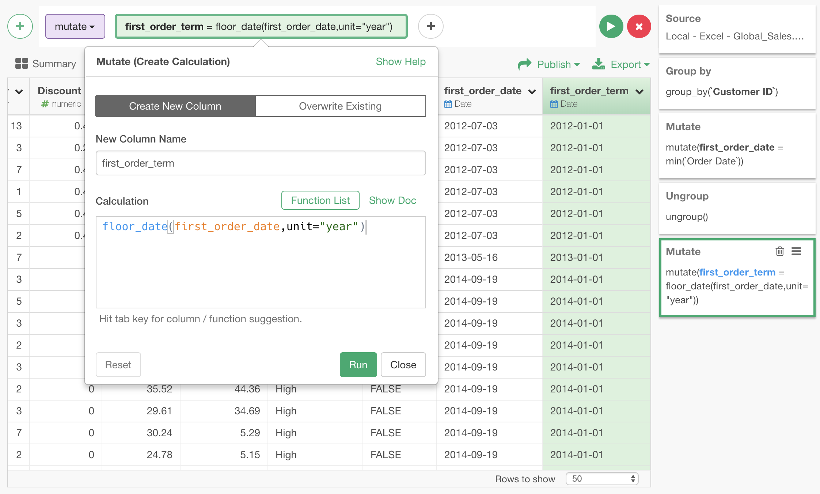Expand the first_order_date column menu
Image resolution: width=820 pixels, height=494 pixels.
(532, 91)
